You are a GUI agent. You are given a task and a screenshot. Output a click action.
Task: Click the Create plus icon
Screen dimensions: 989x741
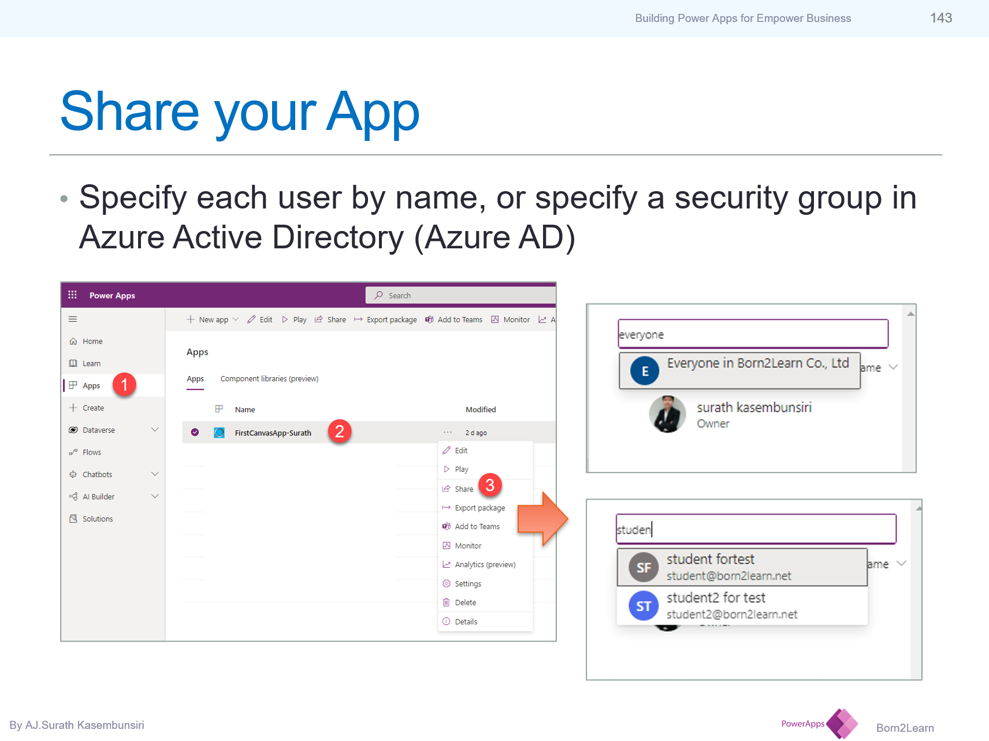[x=74, y=407]
